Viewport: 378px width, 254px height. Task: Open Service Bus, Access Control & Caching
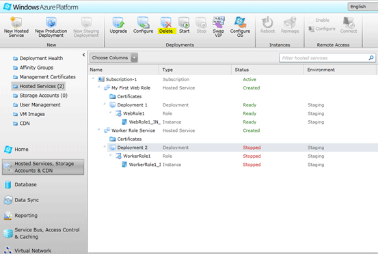click(42, 234)
